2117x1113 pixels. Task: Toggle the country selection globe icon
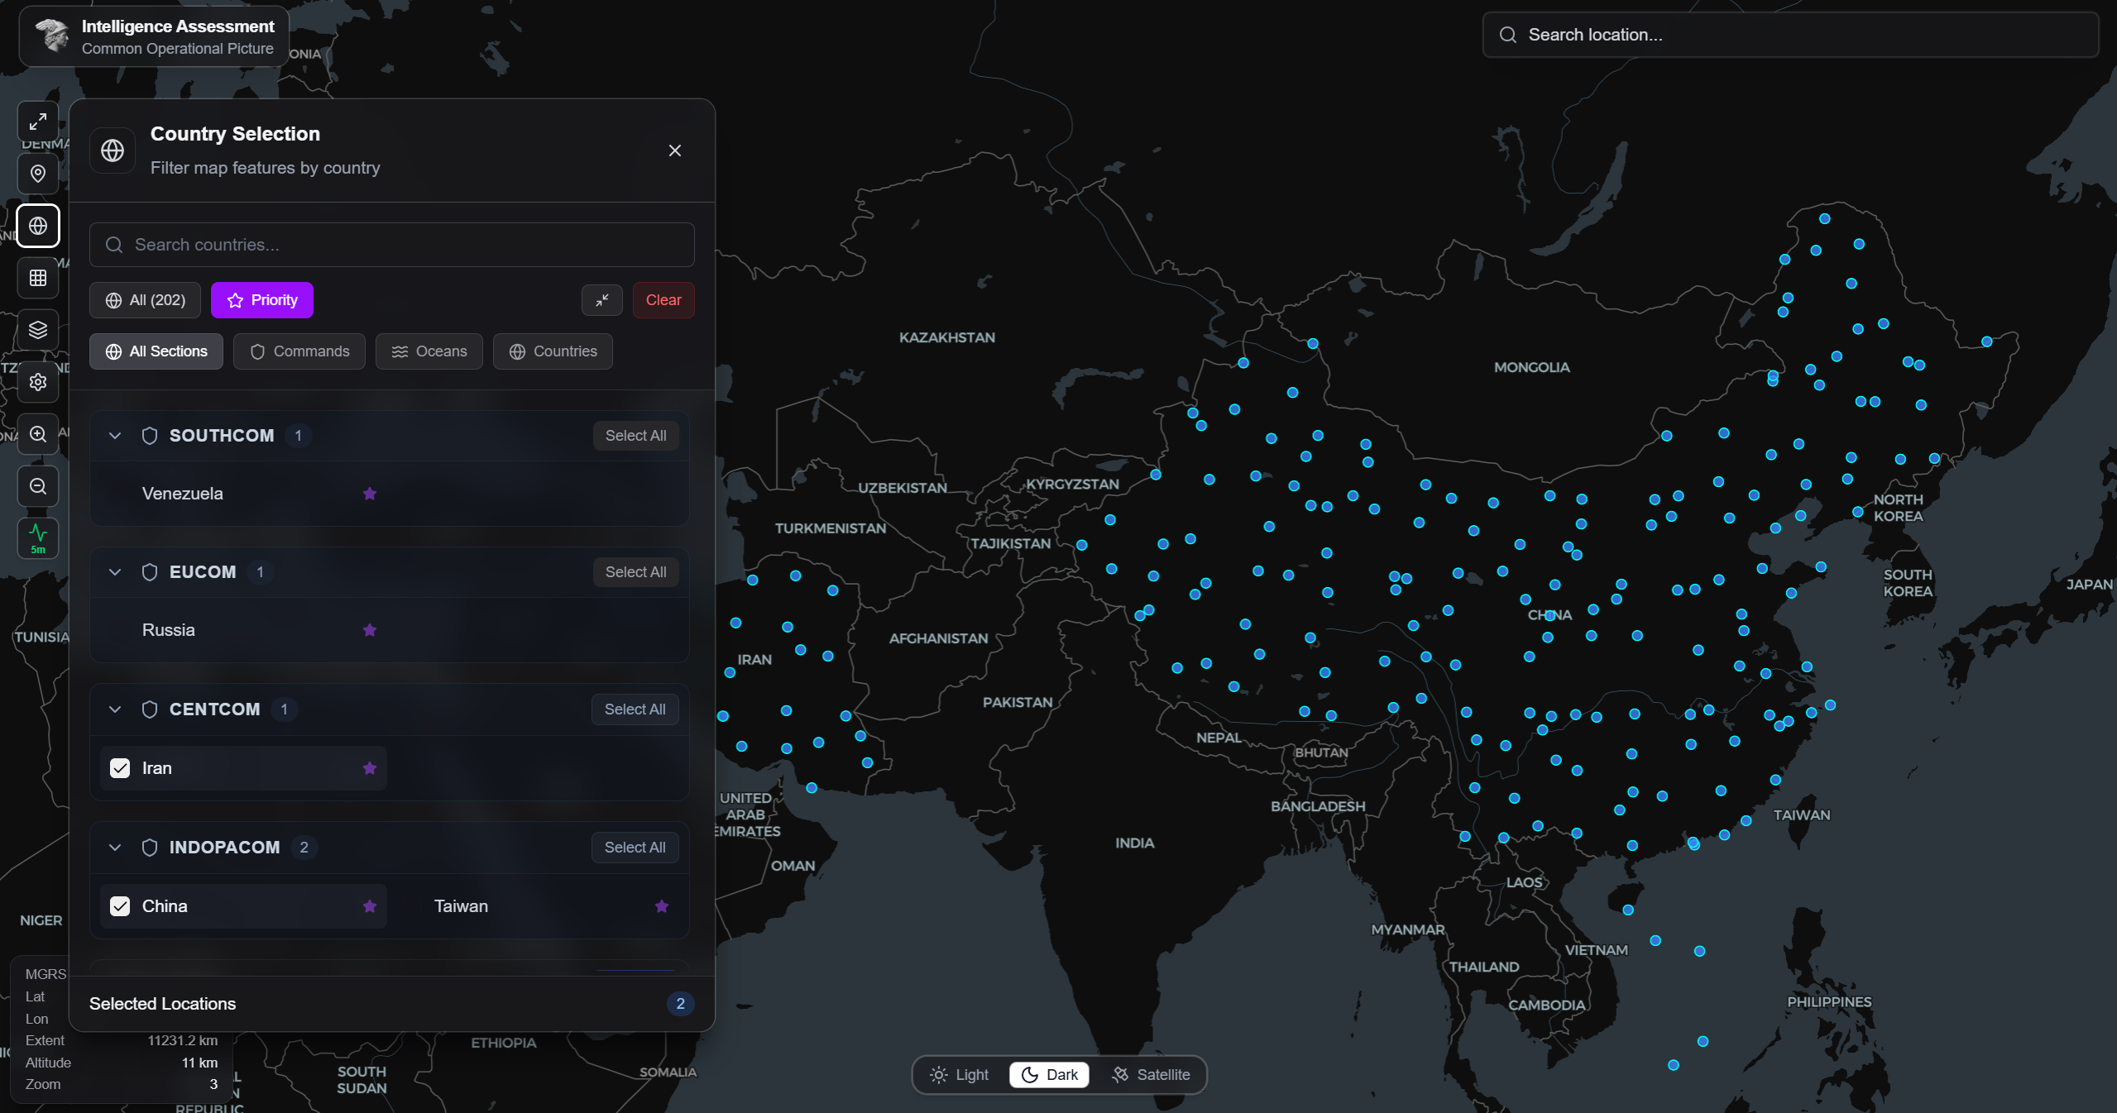pos(38,226)
